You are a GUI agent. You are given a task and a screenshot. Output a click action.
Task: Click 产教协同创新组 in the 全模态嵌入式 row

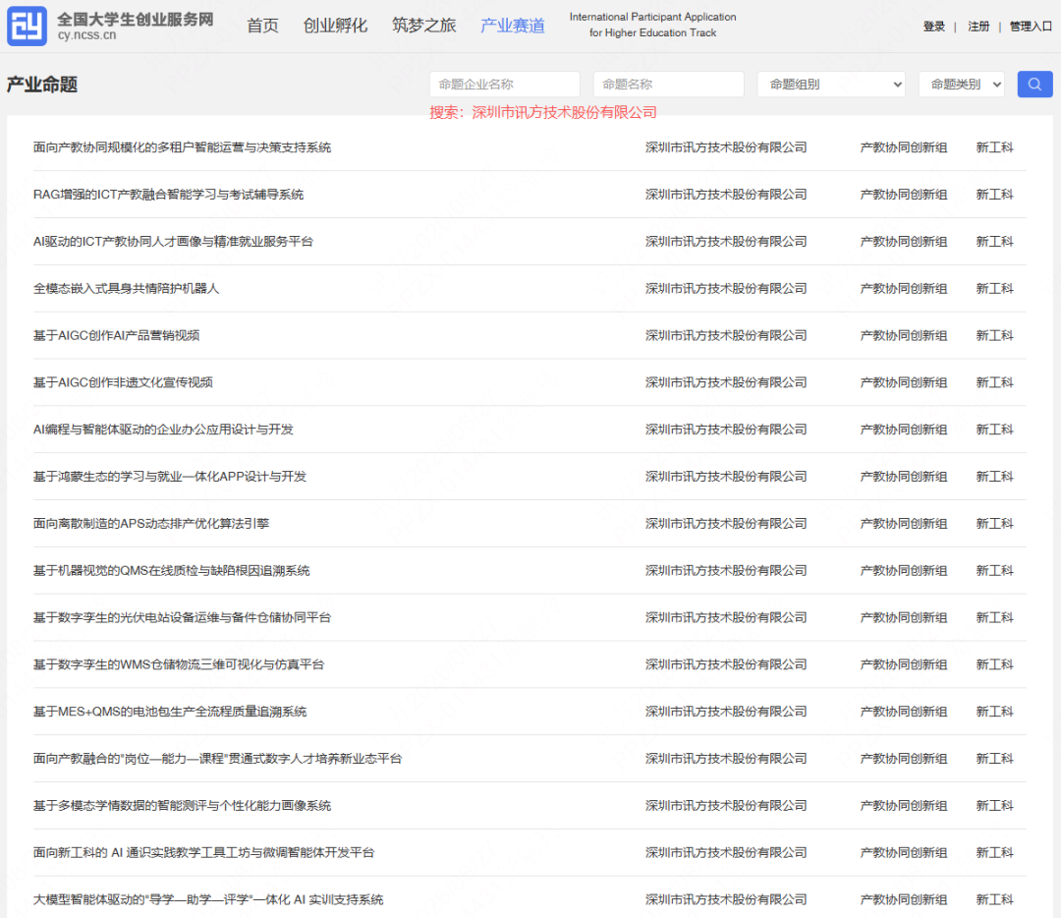pyautogui.click(x=904, y=288)
